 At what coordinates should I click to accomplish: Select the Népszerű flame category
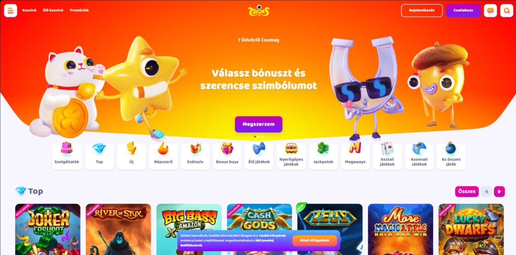click(x=163, y=156)
